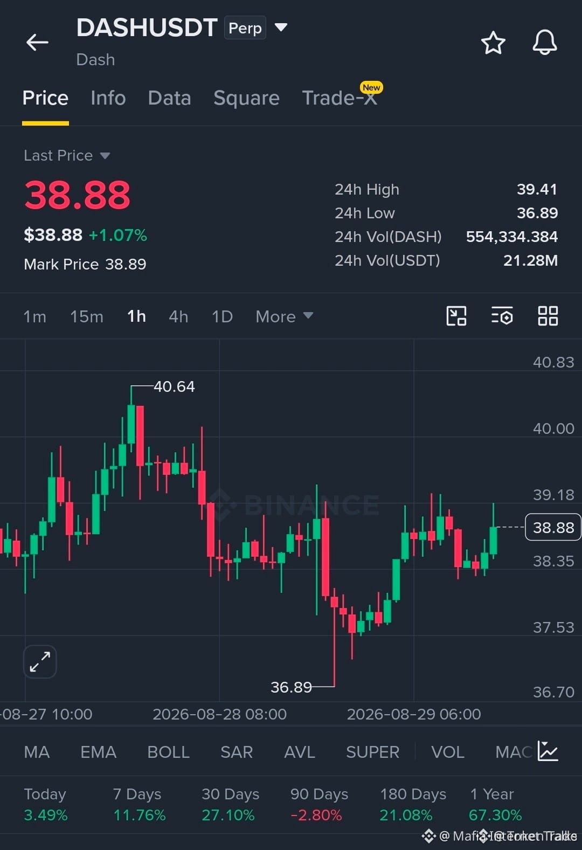Toggle the MAC indicator
The image size is (582, 850).
[514, 752]
